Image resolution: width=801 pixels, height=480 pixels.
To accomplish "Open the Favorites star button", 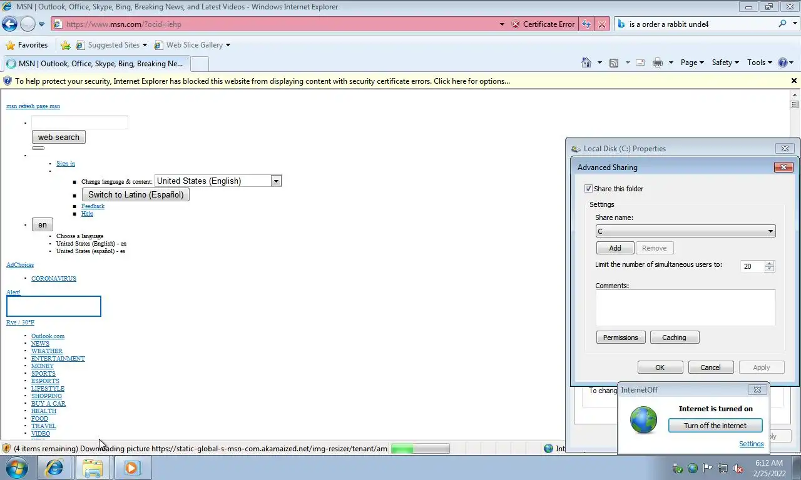I will [x=26, y=45].
